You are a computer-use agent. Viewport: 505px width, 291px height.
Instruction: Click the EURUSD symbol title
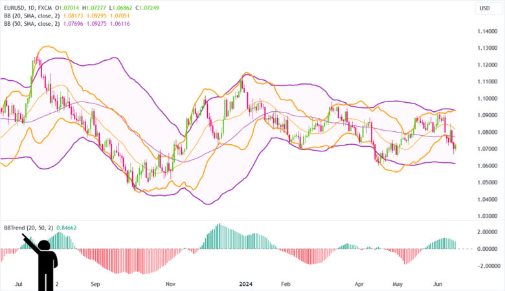tap(16, 8)
